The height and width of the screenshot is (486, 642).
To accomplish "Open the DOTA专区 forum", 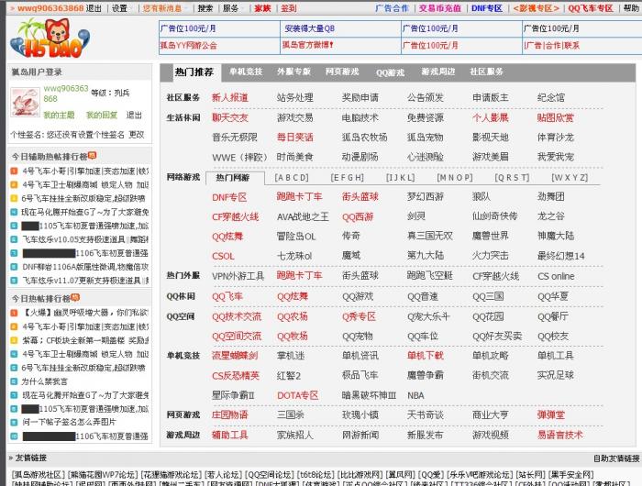I will point(298,395).
